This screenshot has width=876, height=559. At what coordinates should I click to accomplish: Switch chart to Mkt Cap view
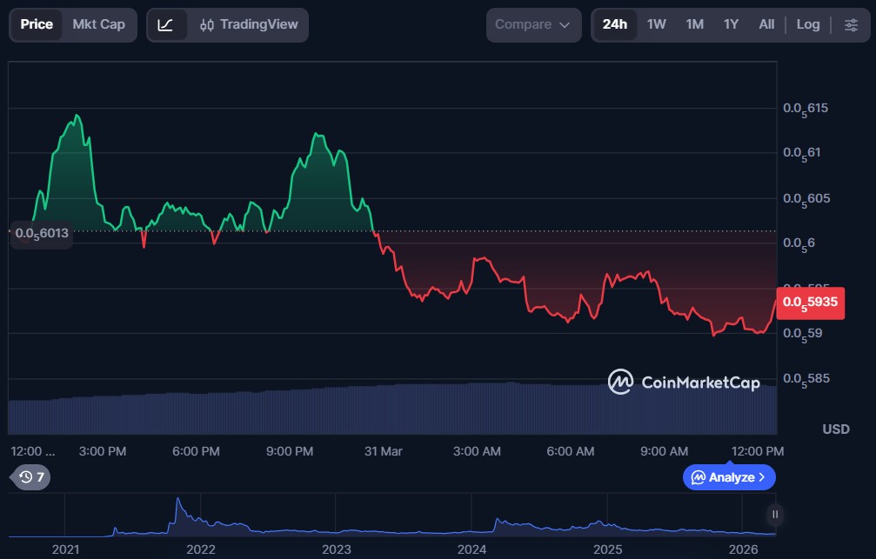click(98, 25)
